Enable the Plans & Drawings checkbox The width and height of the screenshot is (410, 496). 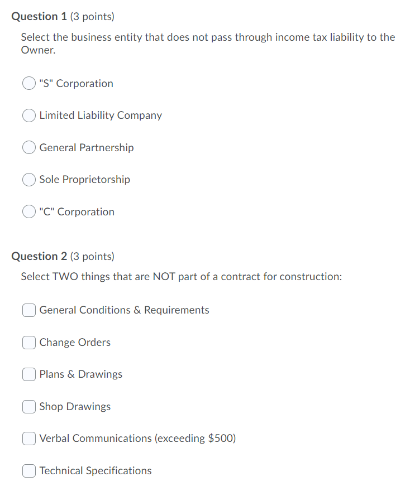28,374
